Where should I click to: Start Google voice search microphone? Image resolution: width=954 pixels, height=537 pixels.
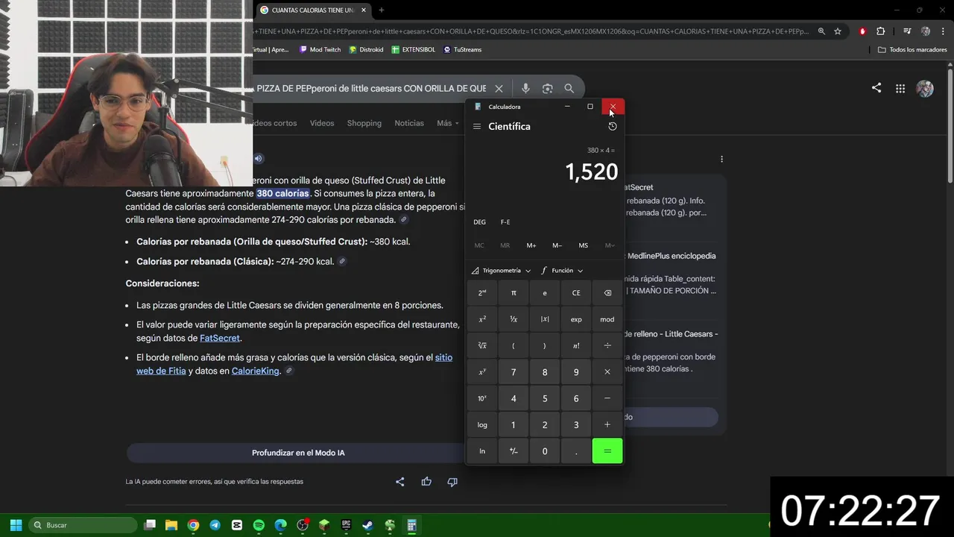click(x=525, y=89)
